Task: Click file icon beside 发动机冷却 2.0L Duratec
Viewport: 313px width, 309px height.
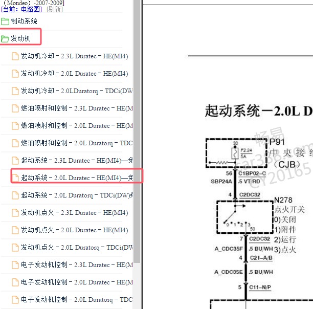Action: click(15, 74)
